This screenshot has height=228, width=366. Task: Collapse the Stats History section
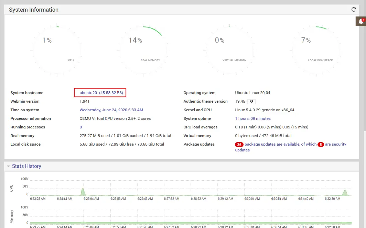(x=8, y=166)
